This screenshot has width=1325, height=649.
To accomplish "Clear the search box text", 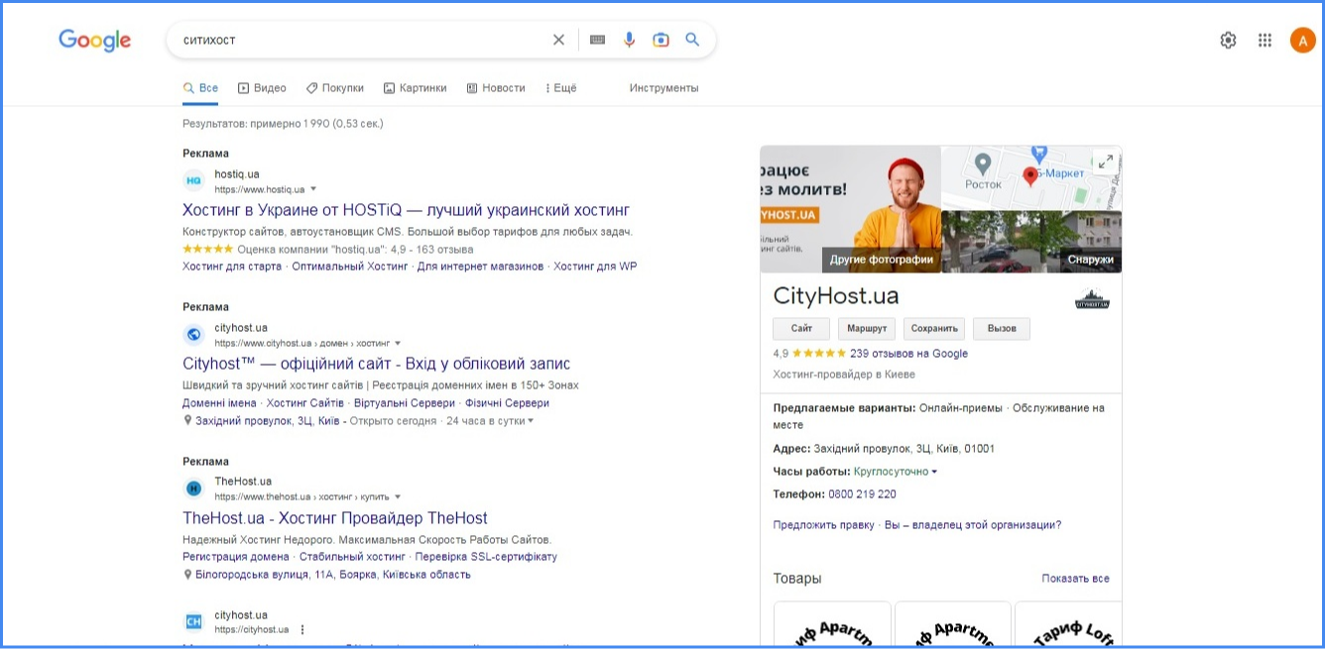I will 558,40.
